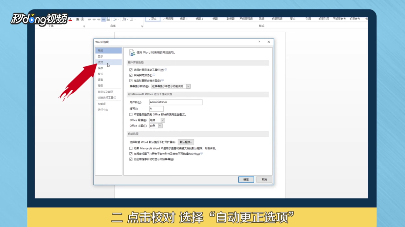Viewport: 405px width, 227px height.
Task: Select 自定义功能区 category
Action: [x=109, y=92]
